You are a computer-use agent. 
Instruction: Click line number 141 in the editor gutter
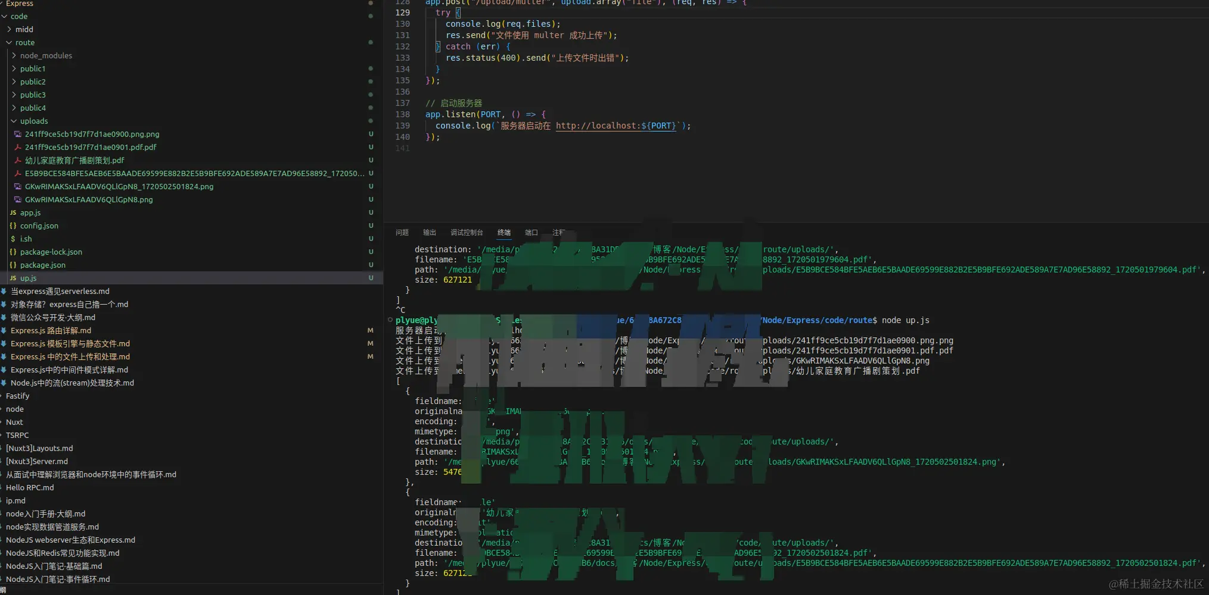(x=403, y=149)
